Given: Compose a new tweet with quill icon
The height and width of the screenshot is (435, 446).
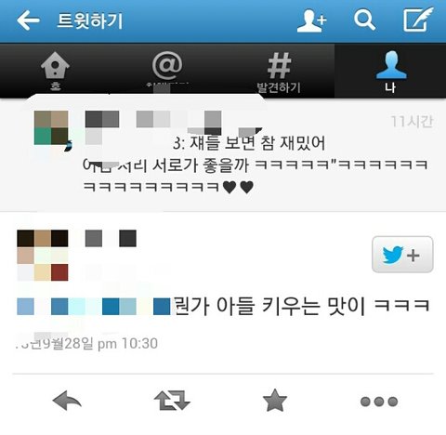Looking at the screenshot, I should pos(418,20).
